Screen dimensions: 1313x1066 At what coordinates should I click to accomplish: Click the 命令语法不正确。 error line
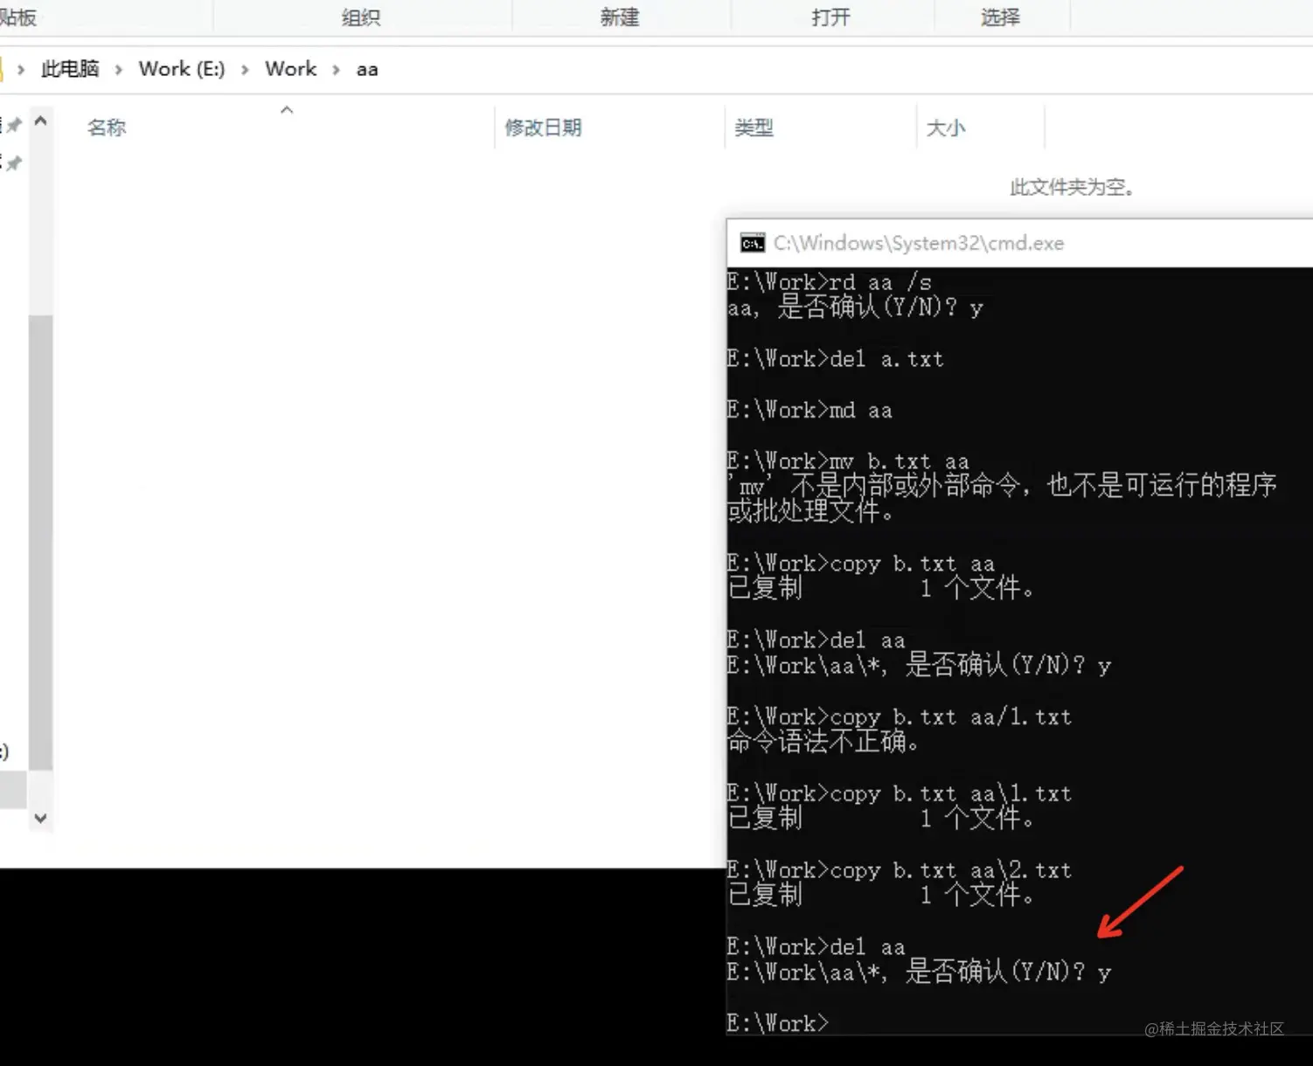click(x=823, y=743)
